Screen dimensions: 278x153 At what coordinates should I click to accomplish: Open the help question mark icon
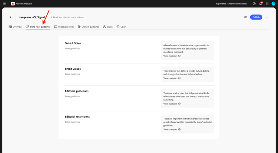pos(254,4)
